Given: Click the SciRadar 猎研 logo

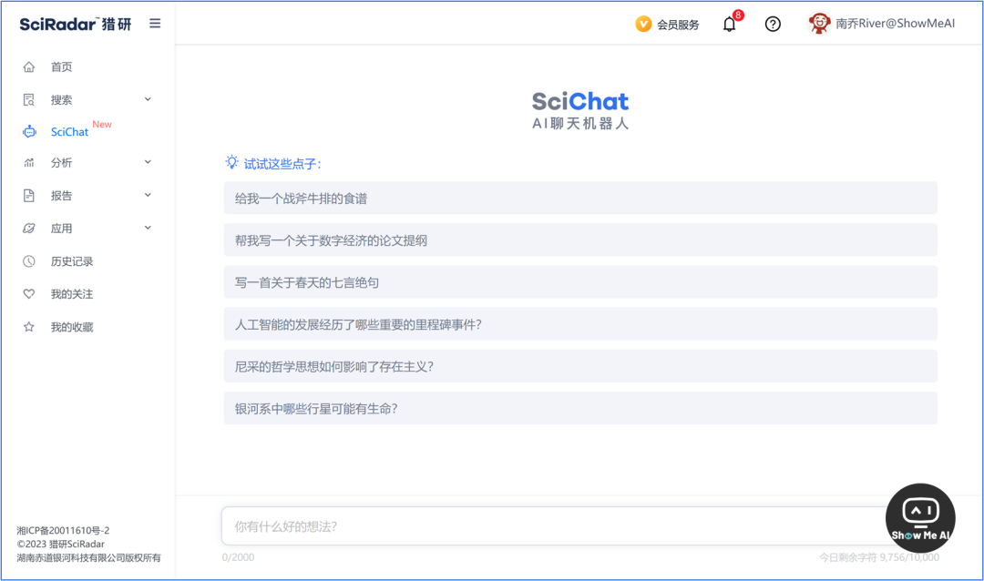Looking at the screenshot, I should [x=76, y=24].
